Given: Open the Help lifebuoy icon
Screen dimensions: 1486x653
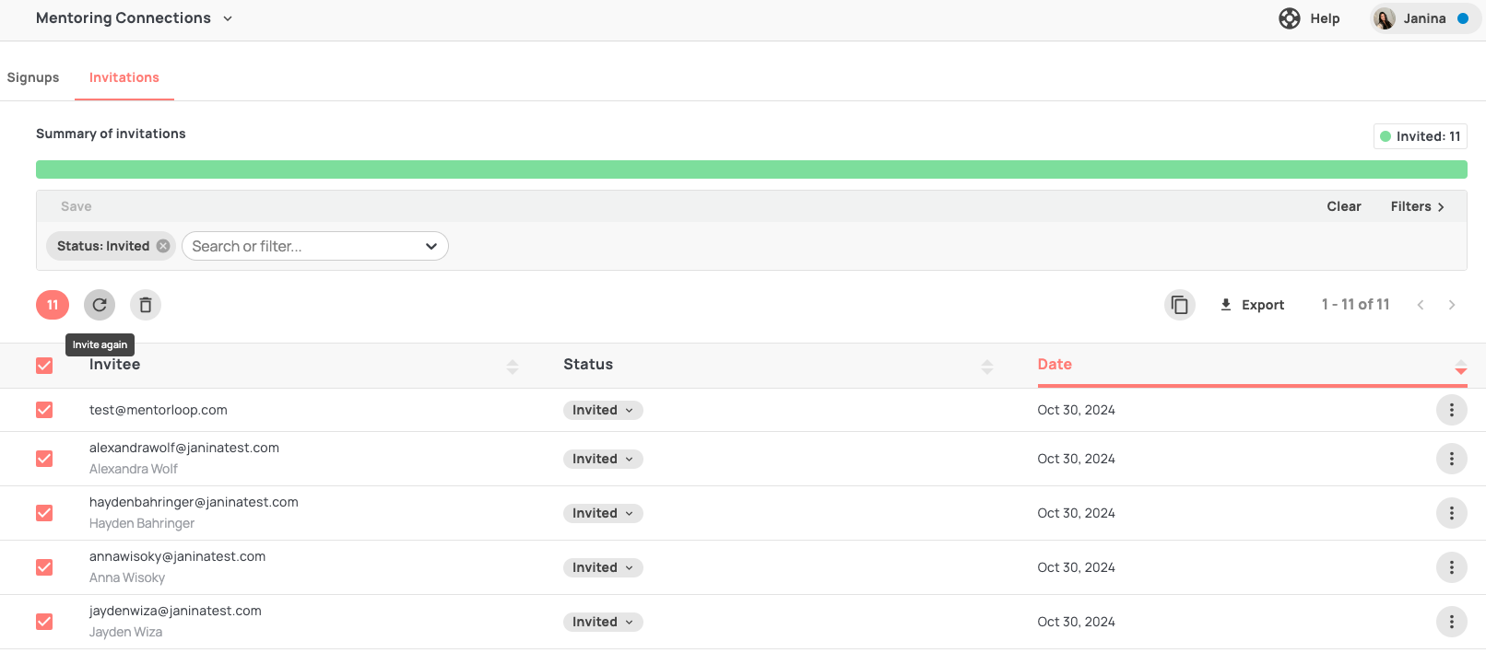Looking at the screenshot, I should click(x=1290, y=18).
